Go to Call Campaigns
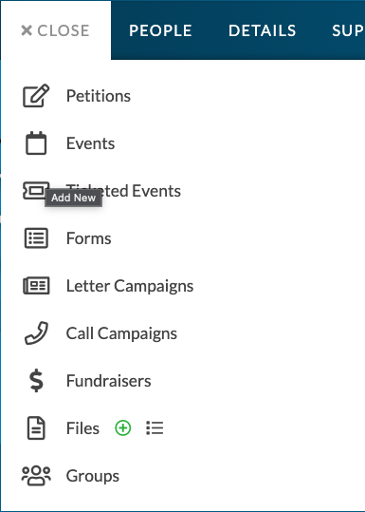Screen dimensions: 365x512 pos(121,333)
